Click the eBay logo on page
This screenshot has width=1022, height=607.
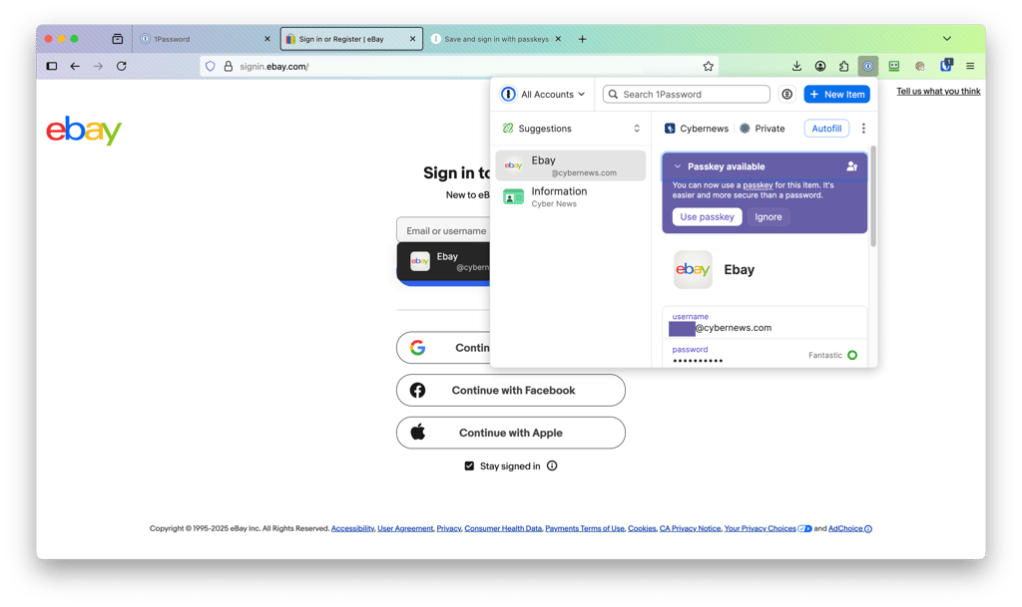coord(84,131)
